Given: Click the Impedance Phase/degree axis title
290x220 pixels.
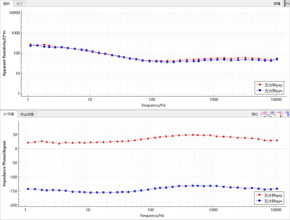Looking at the screenshot, I should point(4,163).
